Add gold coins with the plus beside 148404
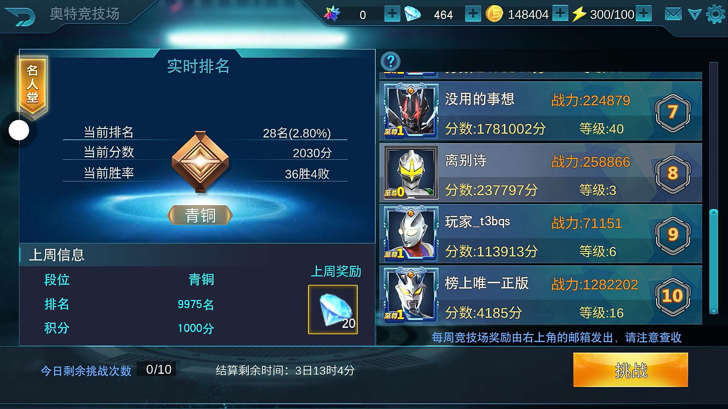This screenshot has width=728, height=409. pos(560,14)
